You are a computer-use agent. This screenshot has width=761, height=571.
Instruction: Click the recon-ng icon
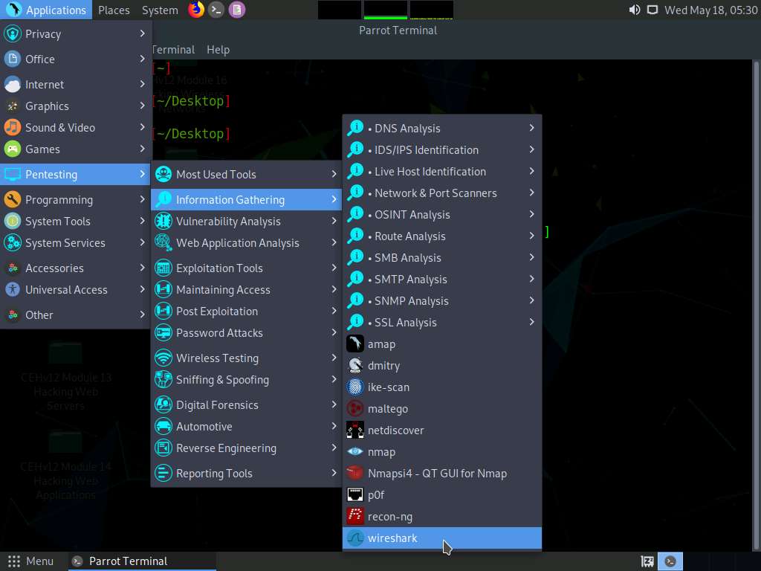[x=355, y=517]
